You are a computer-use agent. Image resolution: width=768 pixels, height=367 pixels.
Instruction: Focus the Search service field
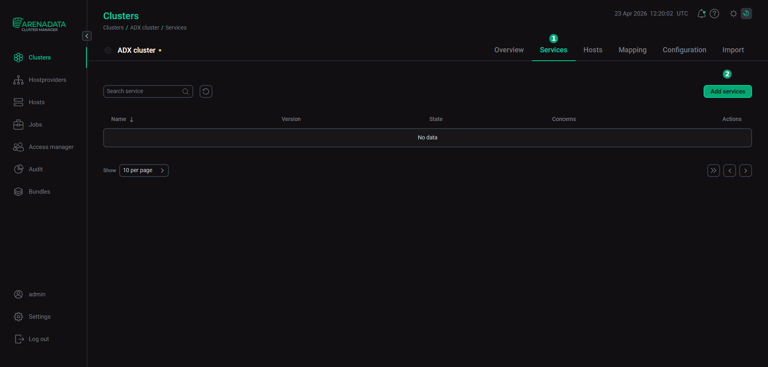(x=148, y=91)
